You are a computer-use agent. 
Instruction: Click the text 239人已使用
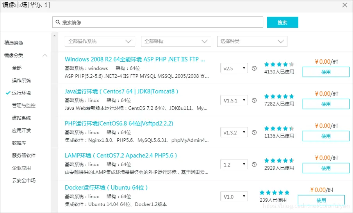[x=273, y=200]
